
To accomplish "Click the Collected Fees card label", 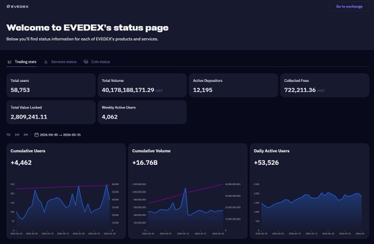I will pos(296,81).
